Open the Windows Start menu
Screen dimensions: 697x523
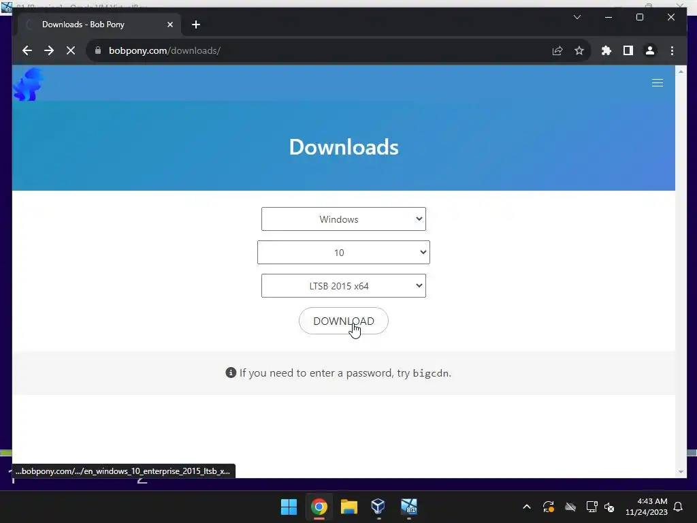point(289,507)
